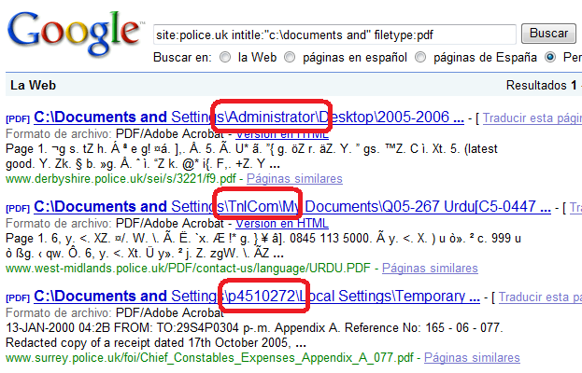Open 'Versión en HTML' for the west-midlands result
The image size is (582, 373).
point(282,224)
